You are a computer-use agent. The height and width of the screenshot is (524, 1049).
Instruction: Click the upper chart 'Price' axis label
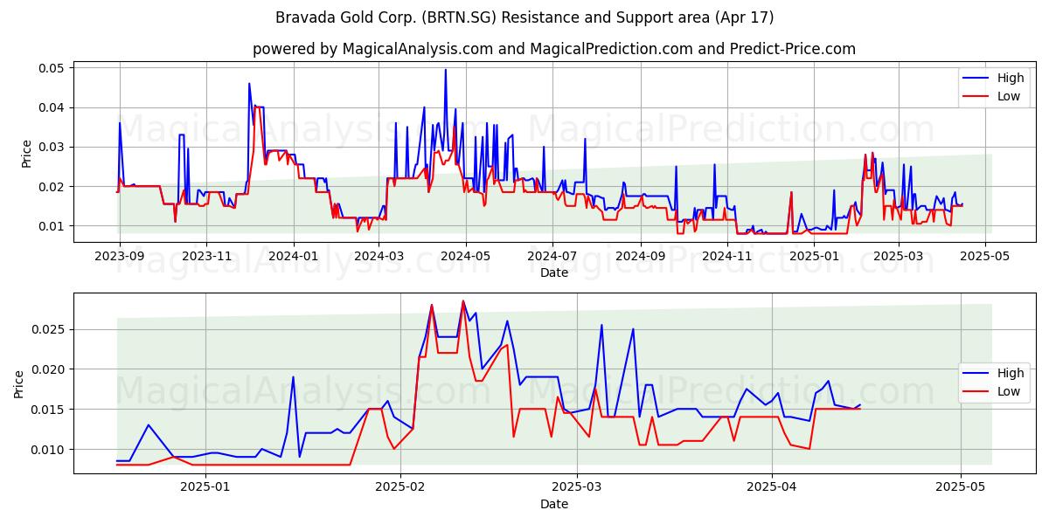(26, 152)
